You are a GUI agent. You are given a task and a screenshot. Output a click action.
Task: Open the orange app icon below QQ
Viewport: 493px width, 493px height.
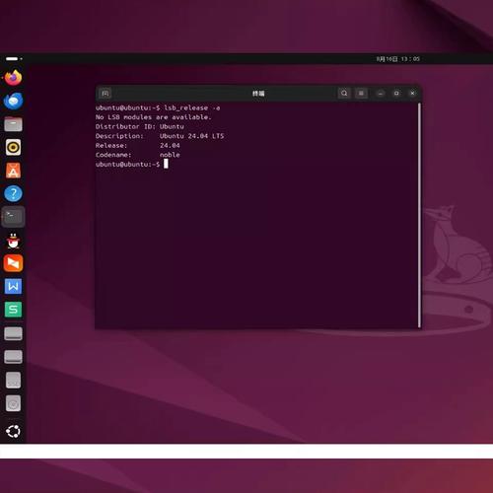[x=13, y=263]
